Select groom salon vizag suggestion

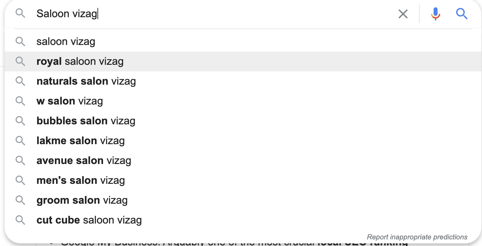243,200
